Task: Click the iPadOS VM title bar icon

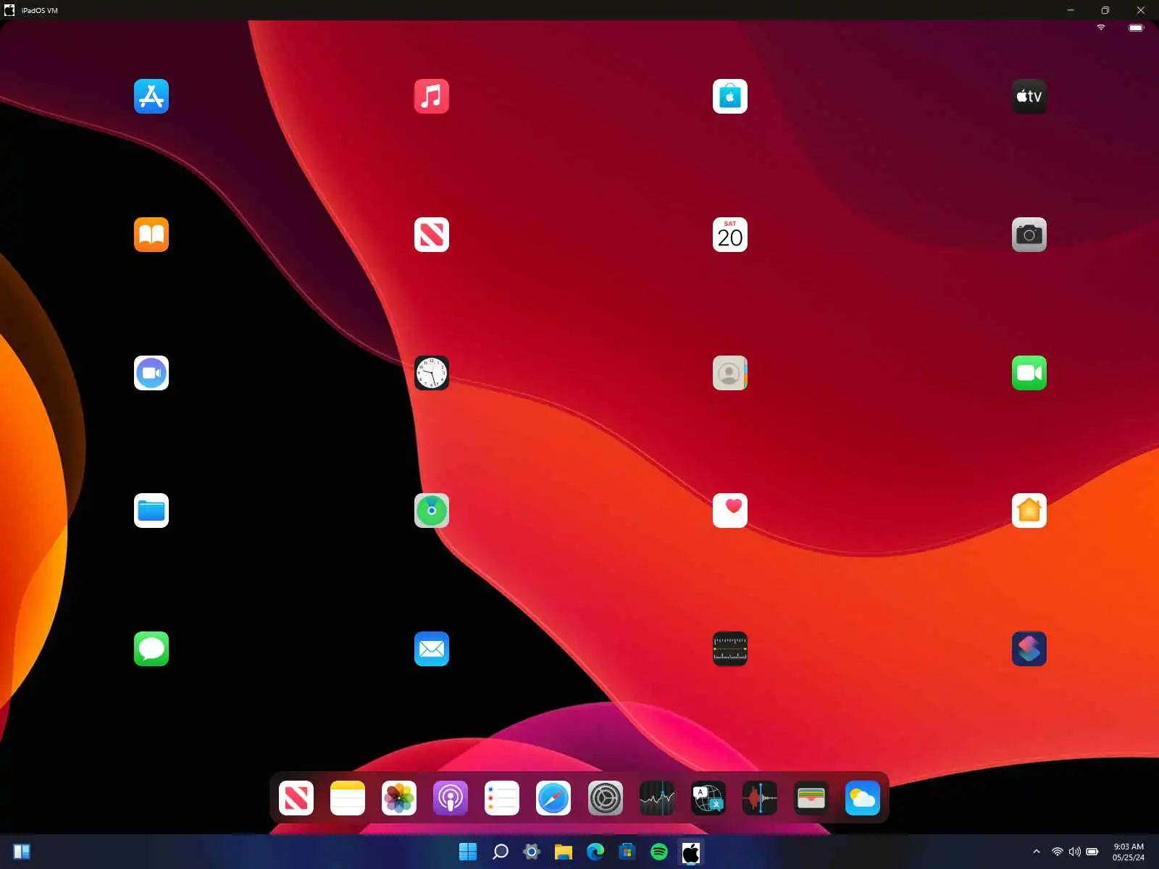Action: pyautogui.click(x=9, y=10)
